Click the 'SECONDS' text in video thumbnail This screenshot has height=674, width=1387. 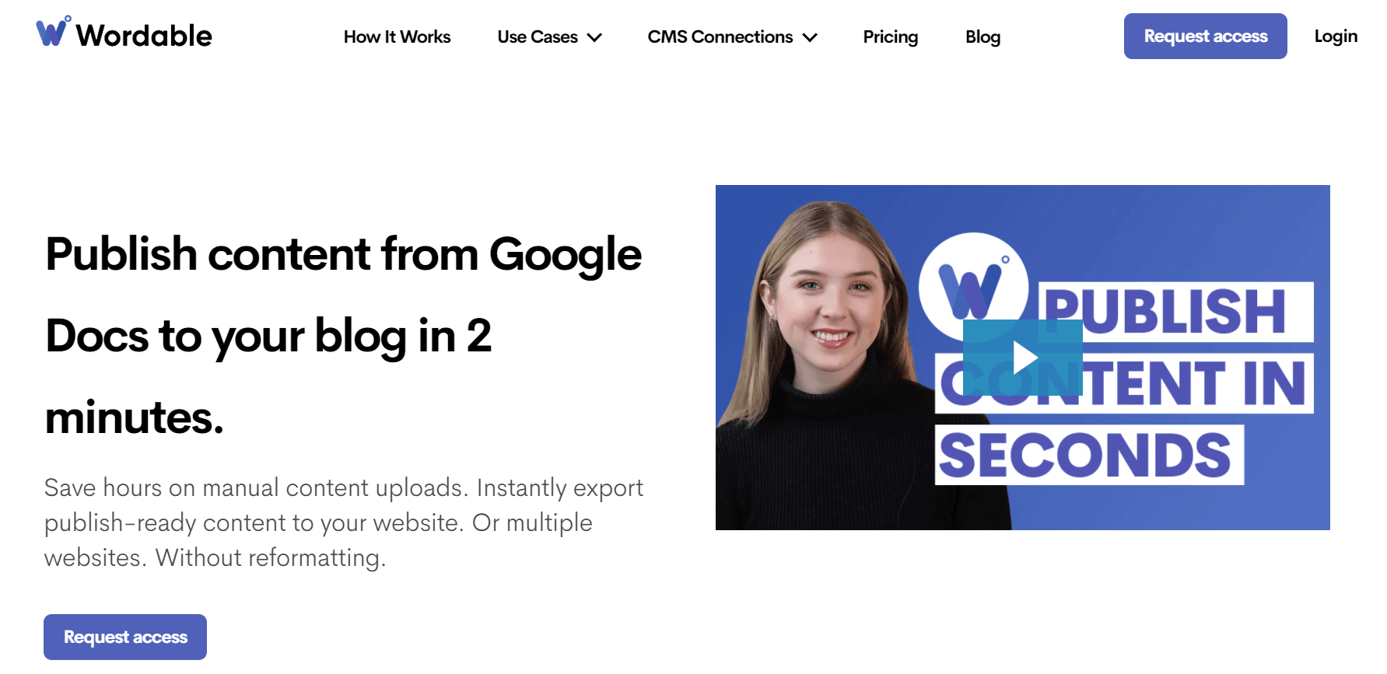1085,456
